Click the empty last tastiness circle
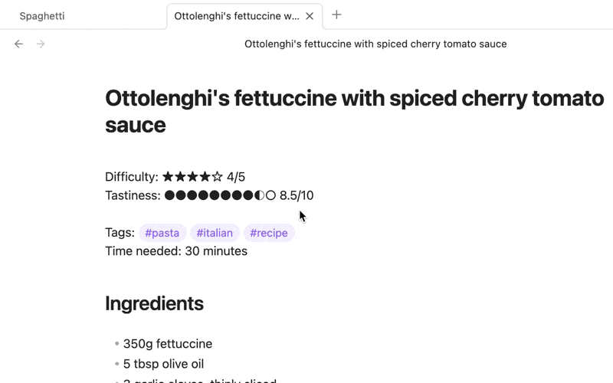This screenshot has width=613, height=383. coord(270,195)
